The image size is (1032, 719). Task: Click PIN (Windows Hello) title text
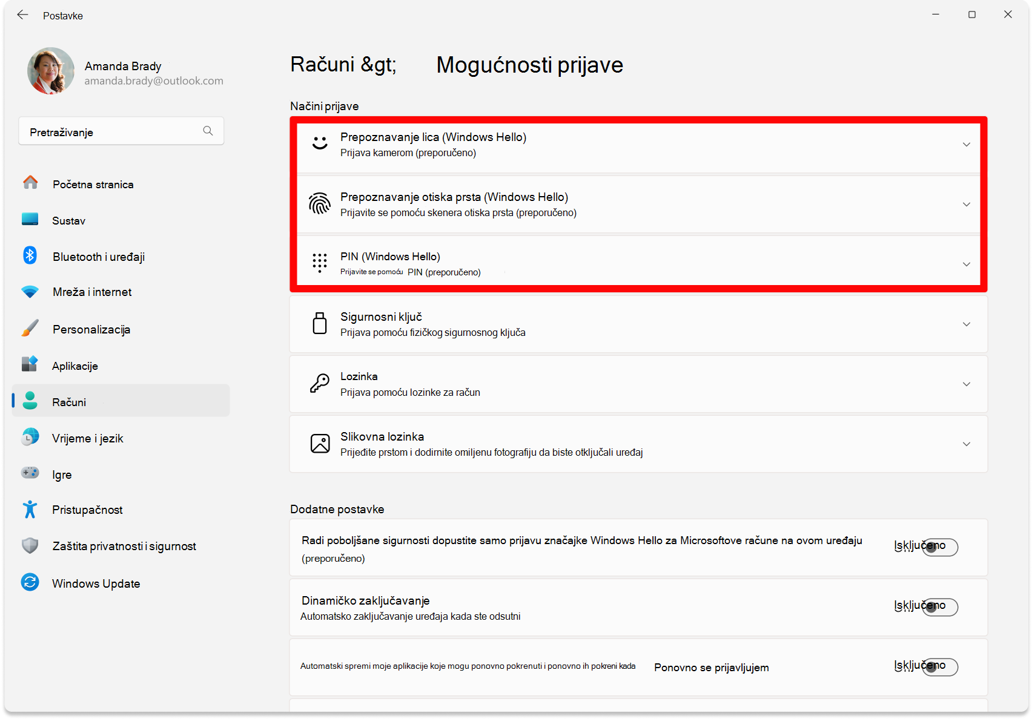coord(390,257)
